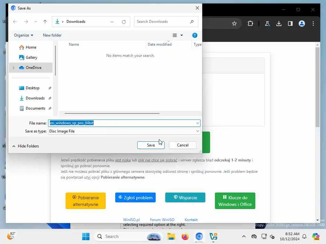Image resolution: width=326 pixels, height=244 pixels.
Task: Open Windows Start menu
Action: click(x=86, y=236)
